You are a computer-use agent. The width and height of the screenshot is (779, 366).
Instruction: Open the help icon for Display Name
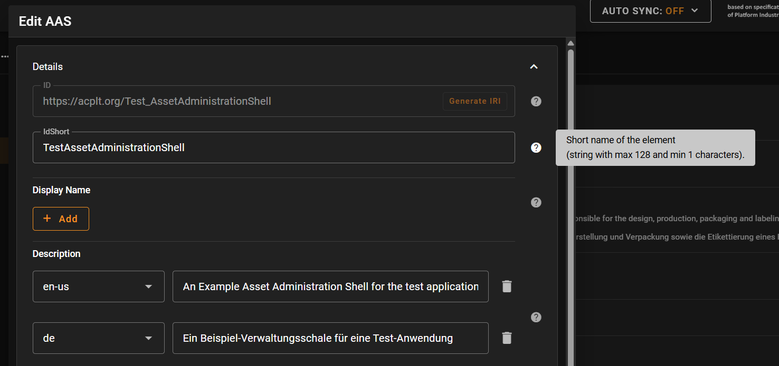536,202
